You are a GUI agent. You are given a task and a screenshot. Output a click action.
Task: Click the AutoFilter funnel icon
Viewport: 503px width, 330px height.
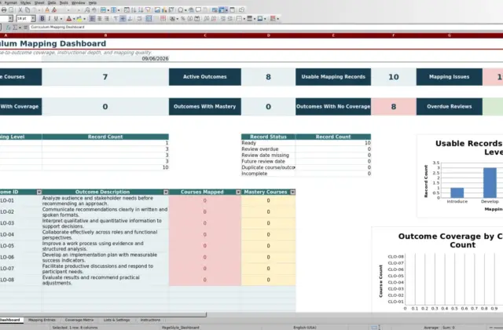click(x=148, y=10)
